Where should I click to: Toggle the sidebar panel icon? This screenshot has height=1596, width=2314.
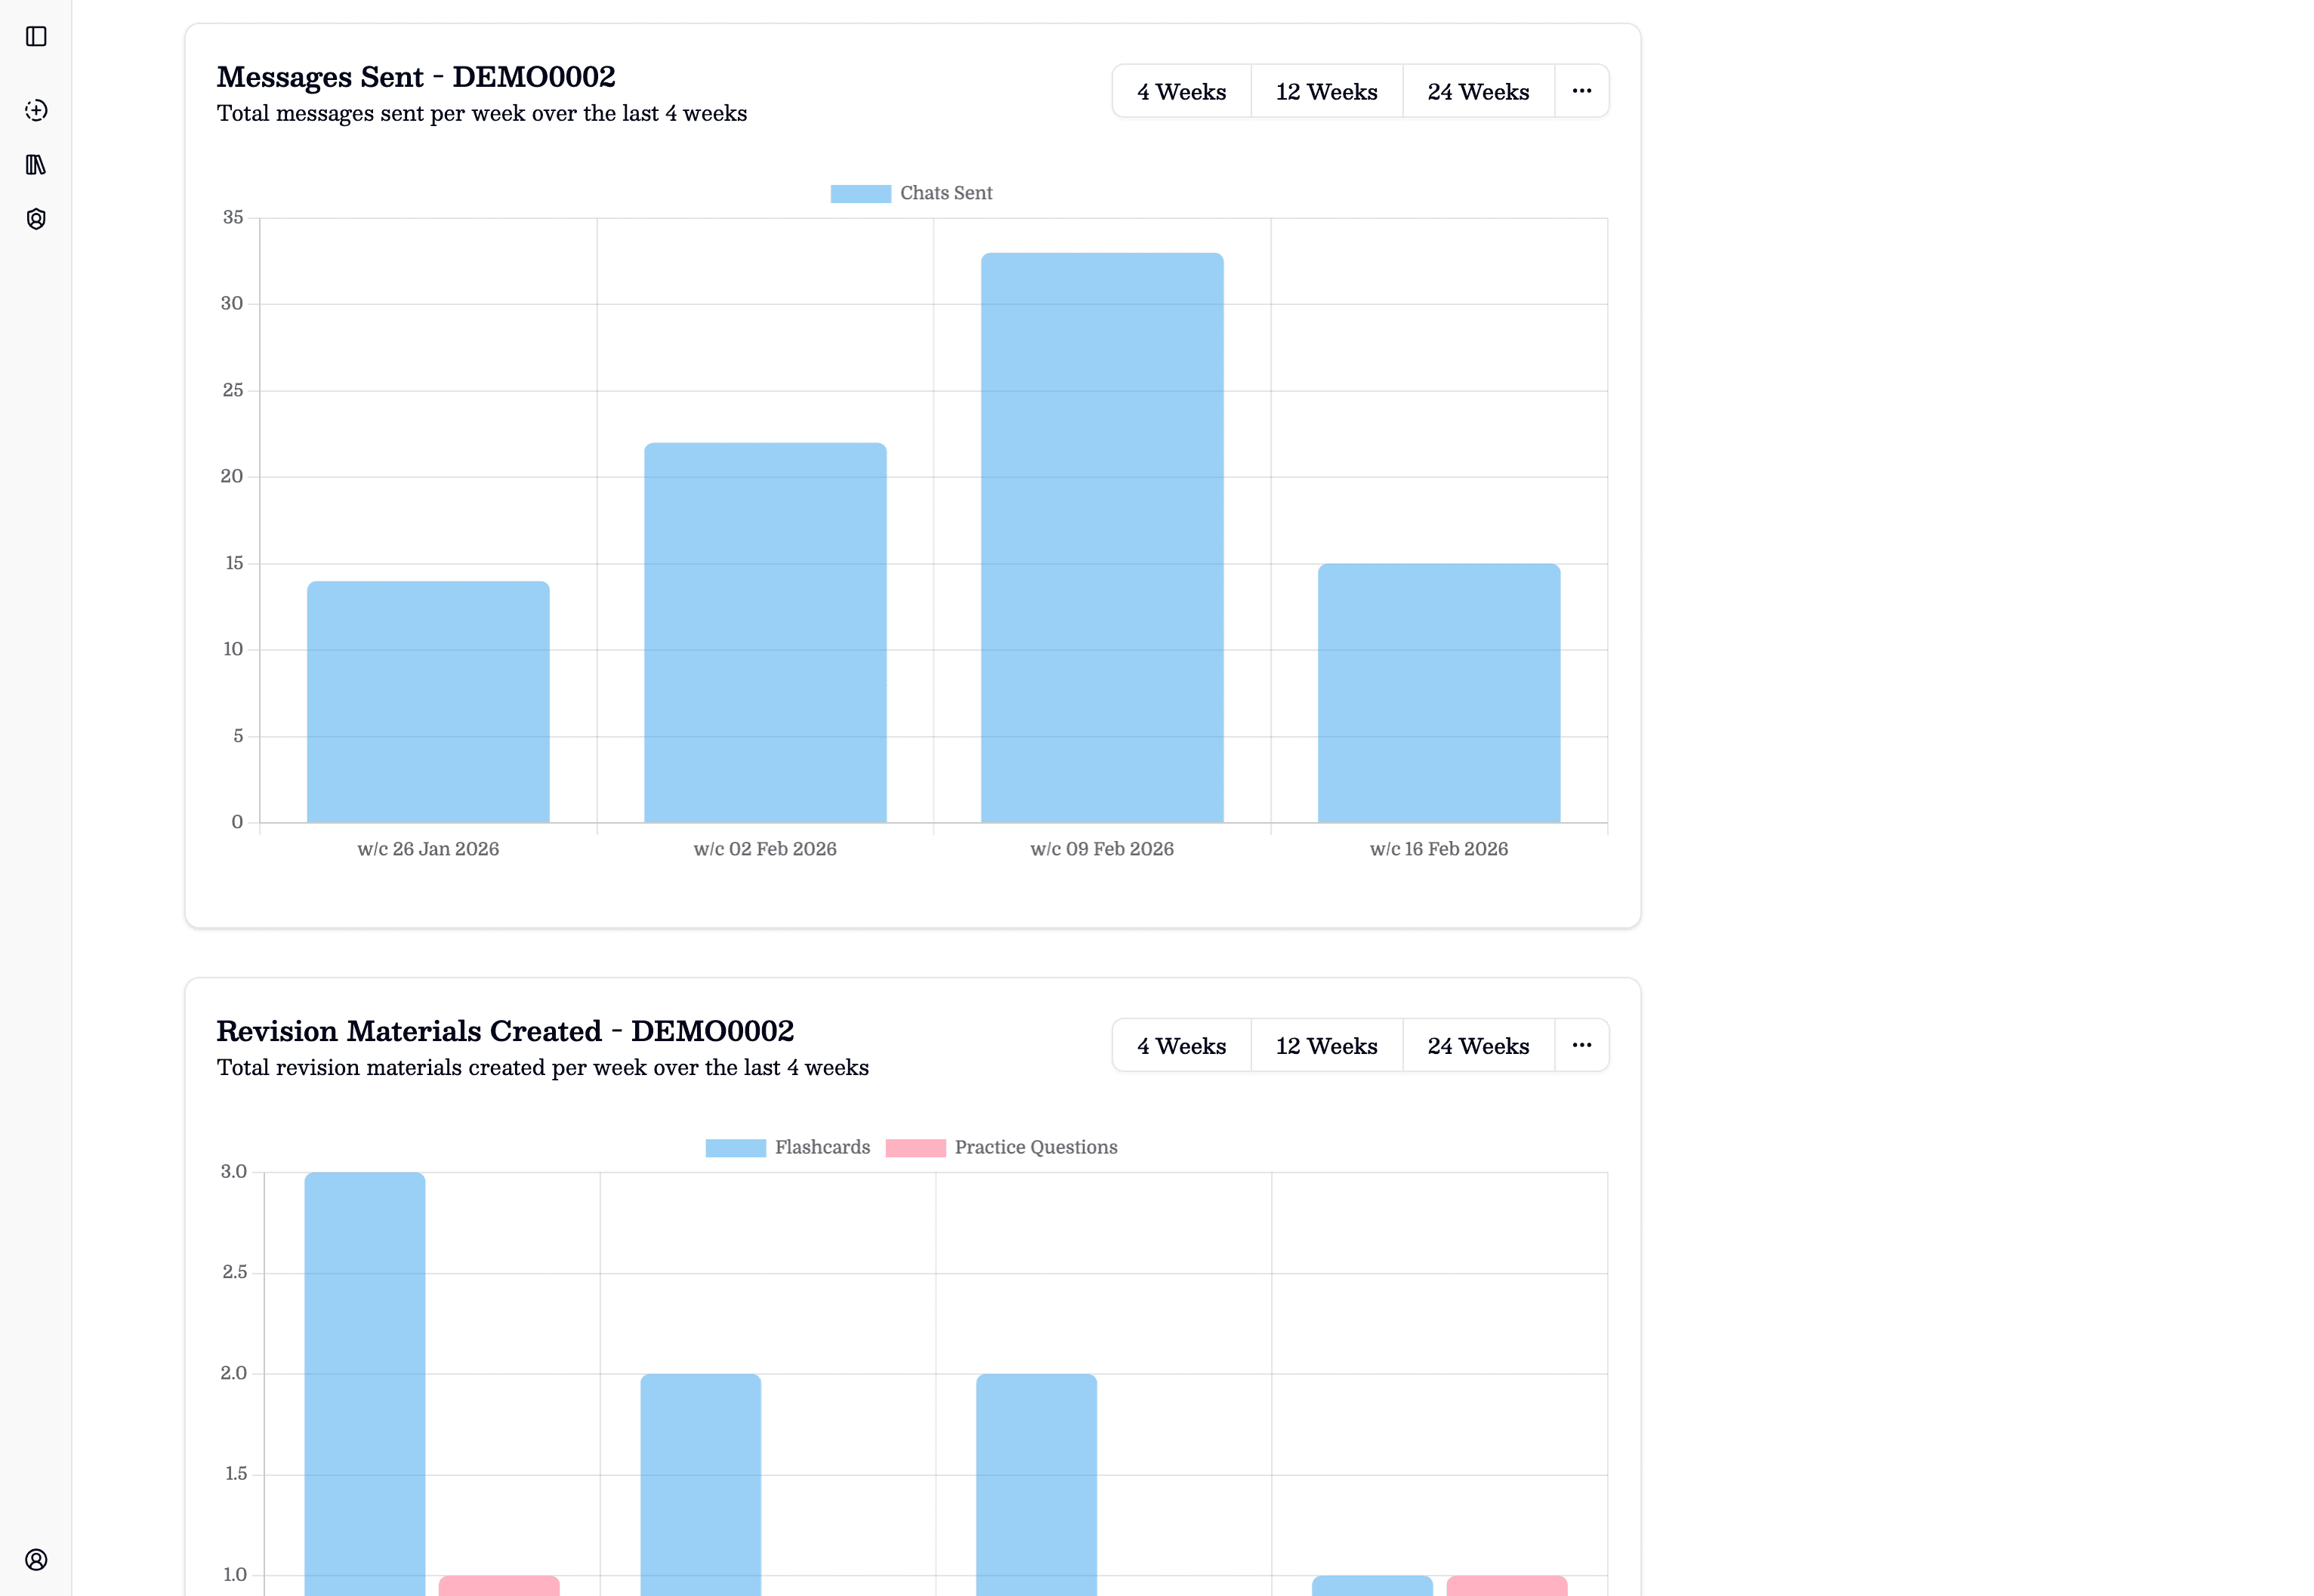[36, 37]
